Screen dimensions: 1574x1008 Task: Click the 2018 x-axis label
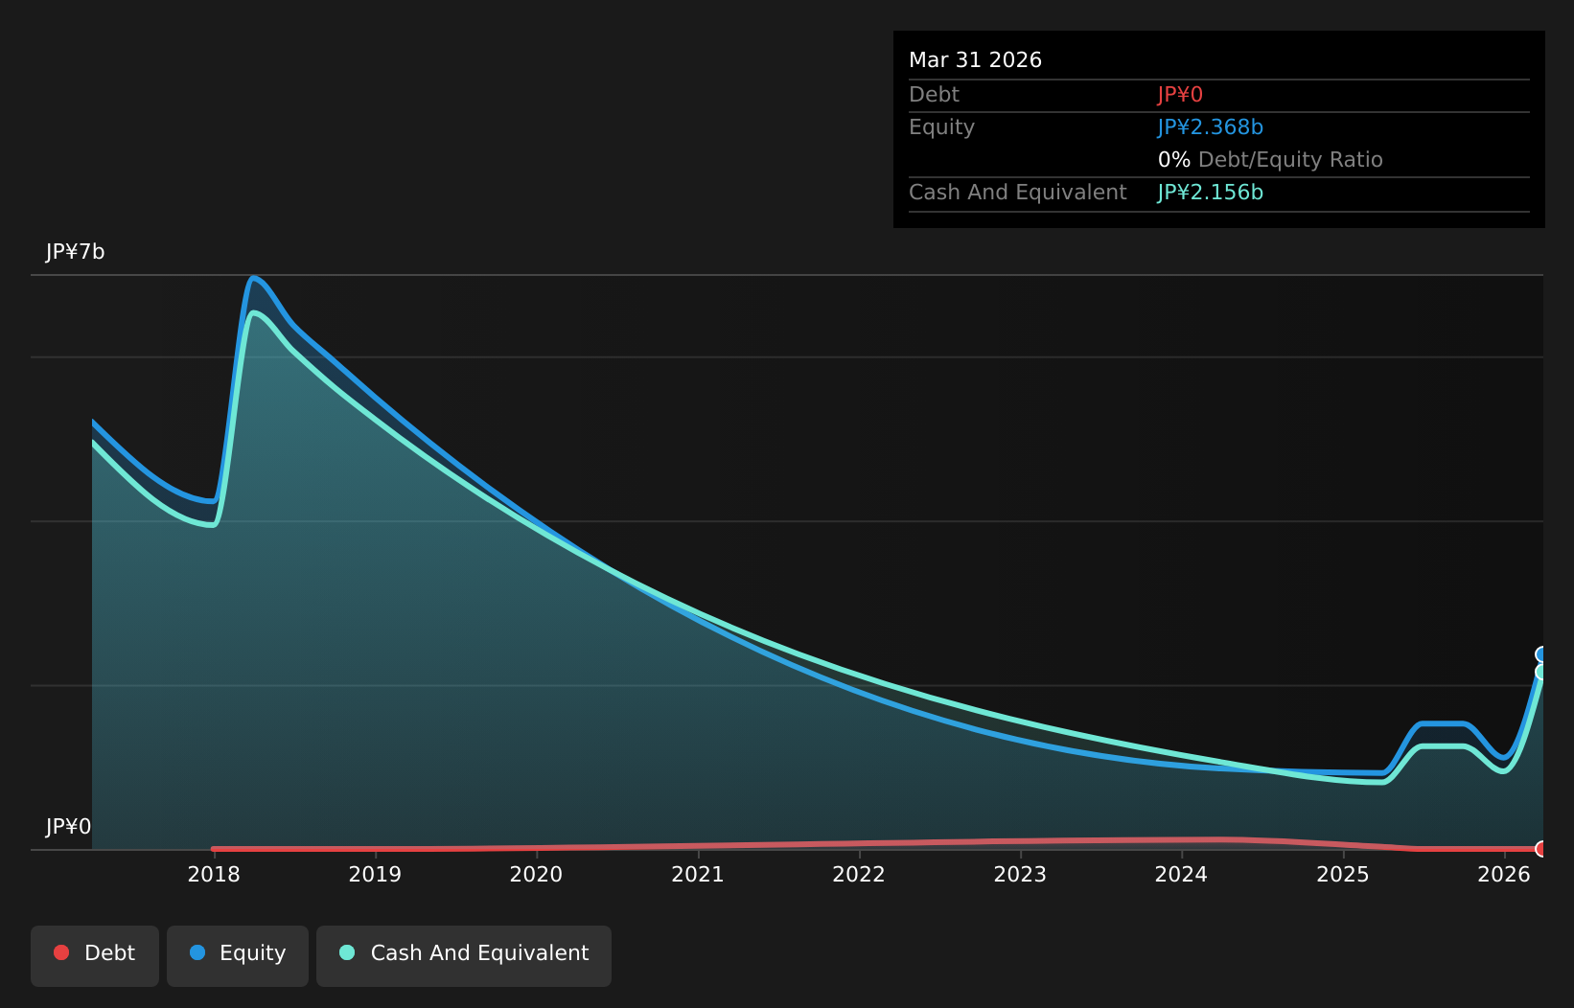pyautogui.click(x=214, y=874)
